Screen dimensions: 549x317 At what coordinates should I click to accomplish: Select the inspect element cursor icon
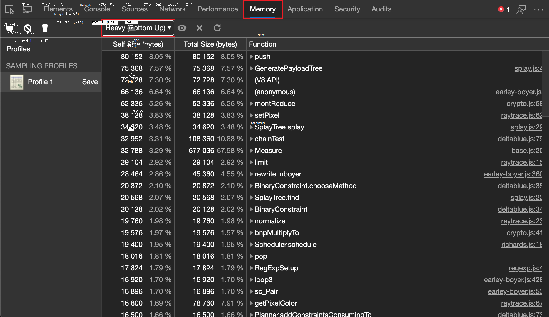click(x=9, y=9)
